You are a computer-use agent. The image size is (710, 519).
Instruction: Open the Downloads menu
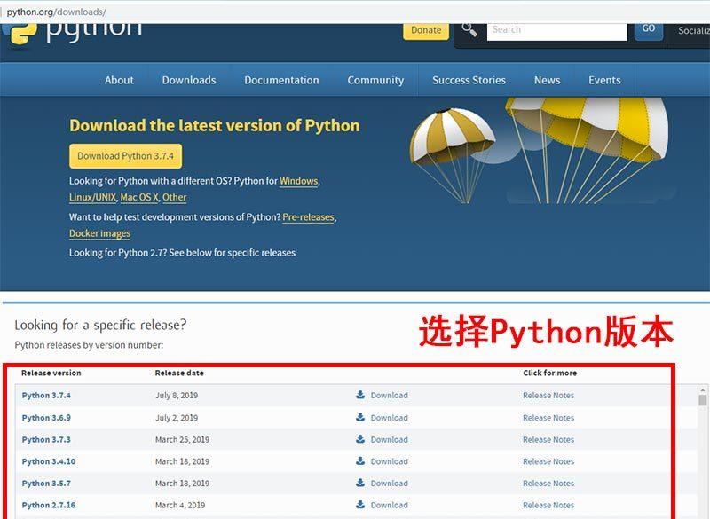[x=189, y=80]
